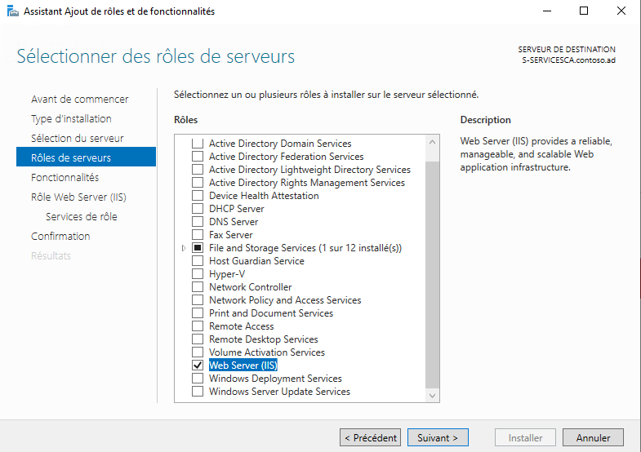Open the Fonctionnalités step
The image size is (641, 452).
coord(65,178)
